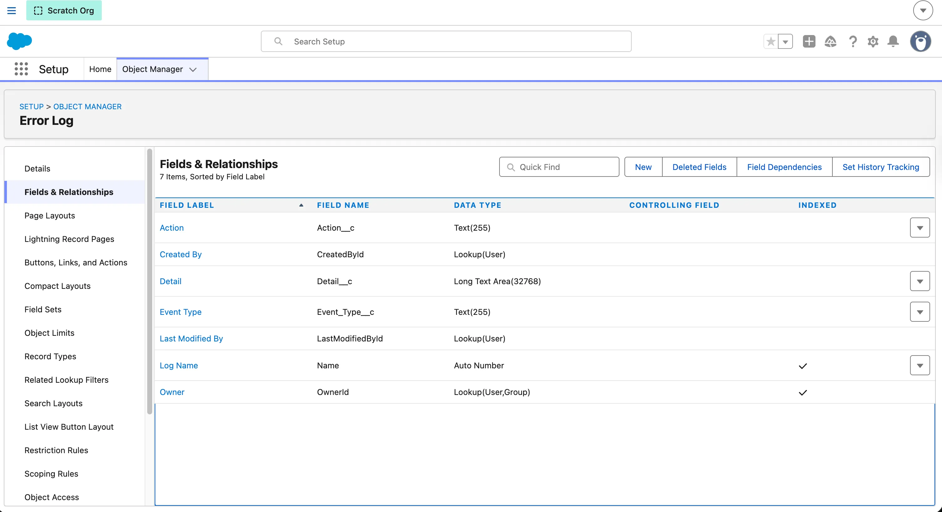Click the Scratch Org badge
The width and height of the screenshot is (942, 512).
click(x=64, y=11)
